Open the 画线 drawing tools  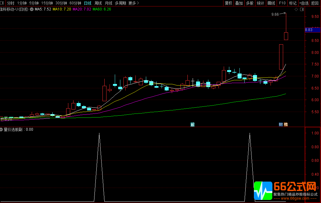click(271, 3)
